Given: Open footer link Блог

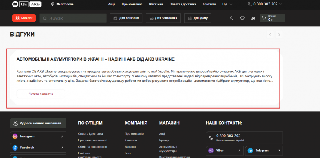Looking at the screenshot, I should coord(128,153).
